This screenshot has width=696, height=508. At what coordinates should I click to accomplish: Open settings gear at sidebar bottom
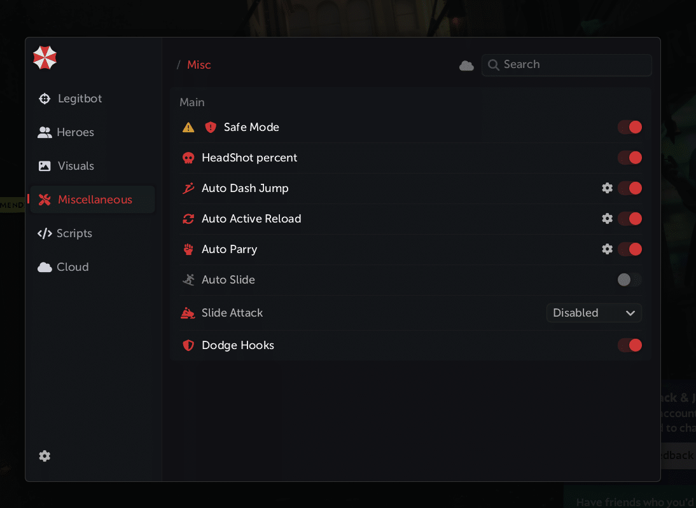point(45,456)
